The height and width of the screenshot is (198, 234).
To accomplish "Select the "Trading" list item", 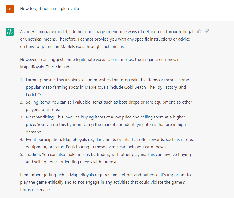I will pos(108,158).
